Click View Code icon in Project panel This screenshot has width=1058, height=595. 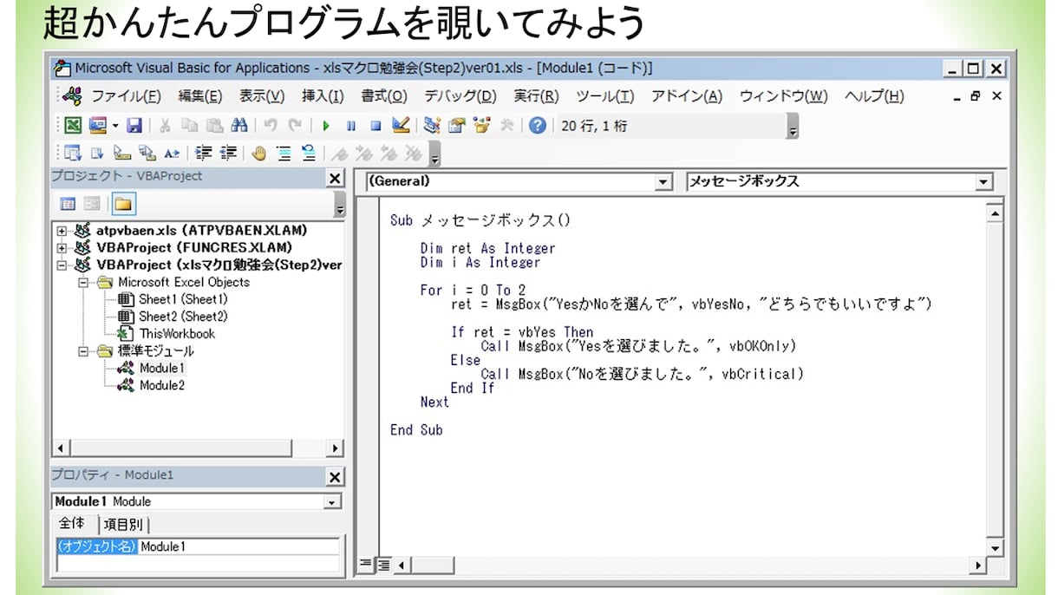pos(68,205)
